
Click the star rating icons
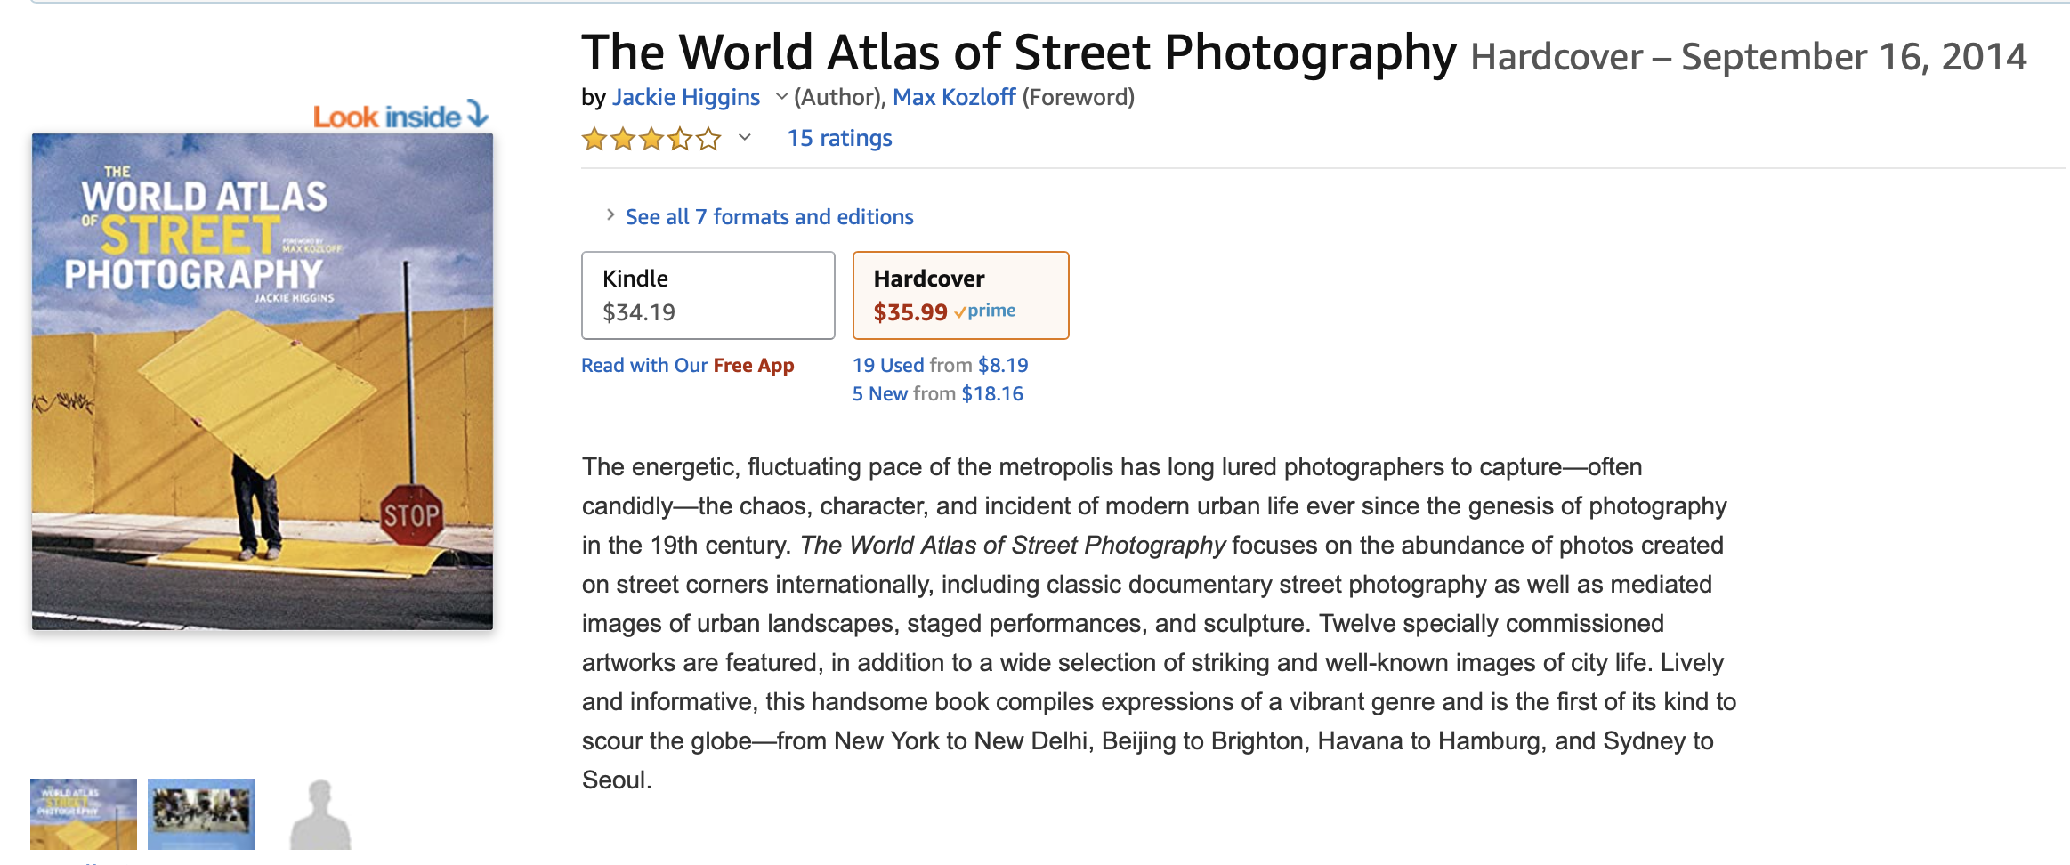click(x=651, y=139)
